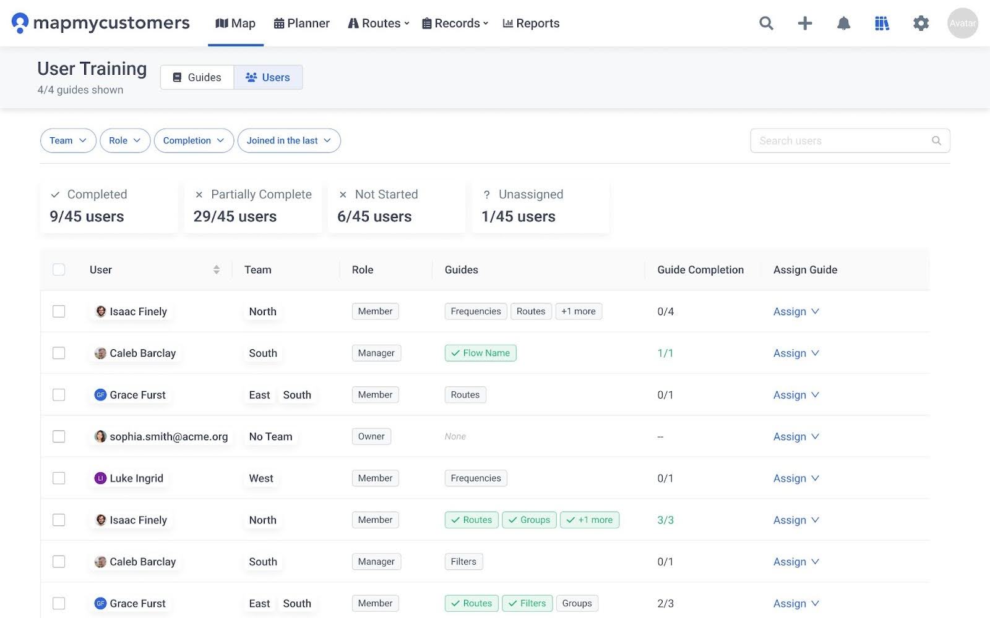This screenshot has height=618, width=990.
Task: Click the Unassigned question mark icon
Action: pyautogui.click(x=487, y=195)
